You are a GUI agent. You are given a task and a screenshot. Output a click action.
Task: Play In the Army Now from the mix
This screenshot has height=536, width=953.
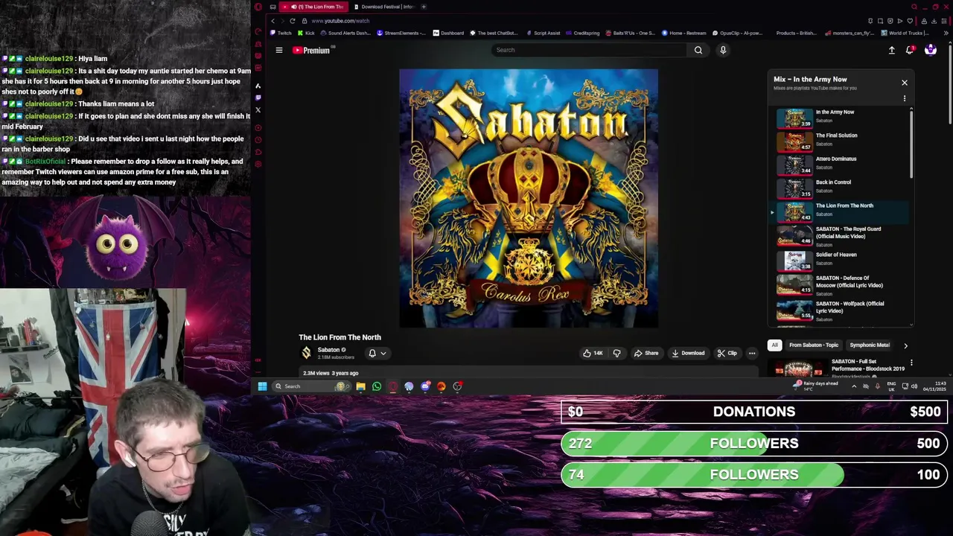(840, 118)
